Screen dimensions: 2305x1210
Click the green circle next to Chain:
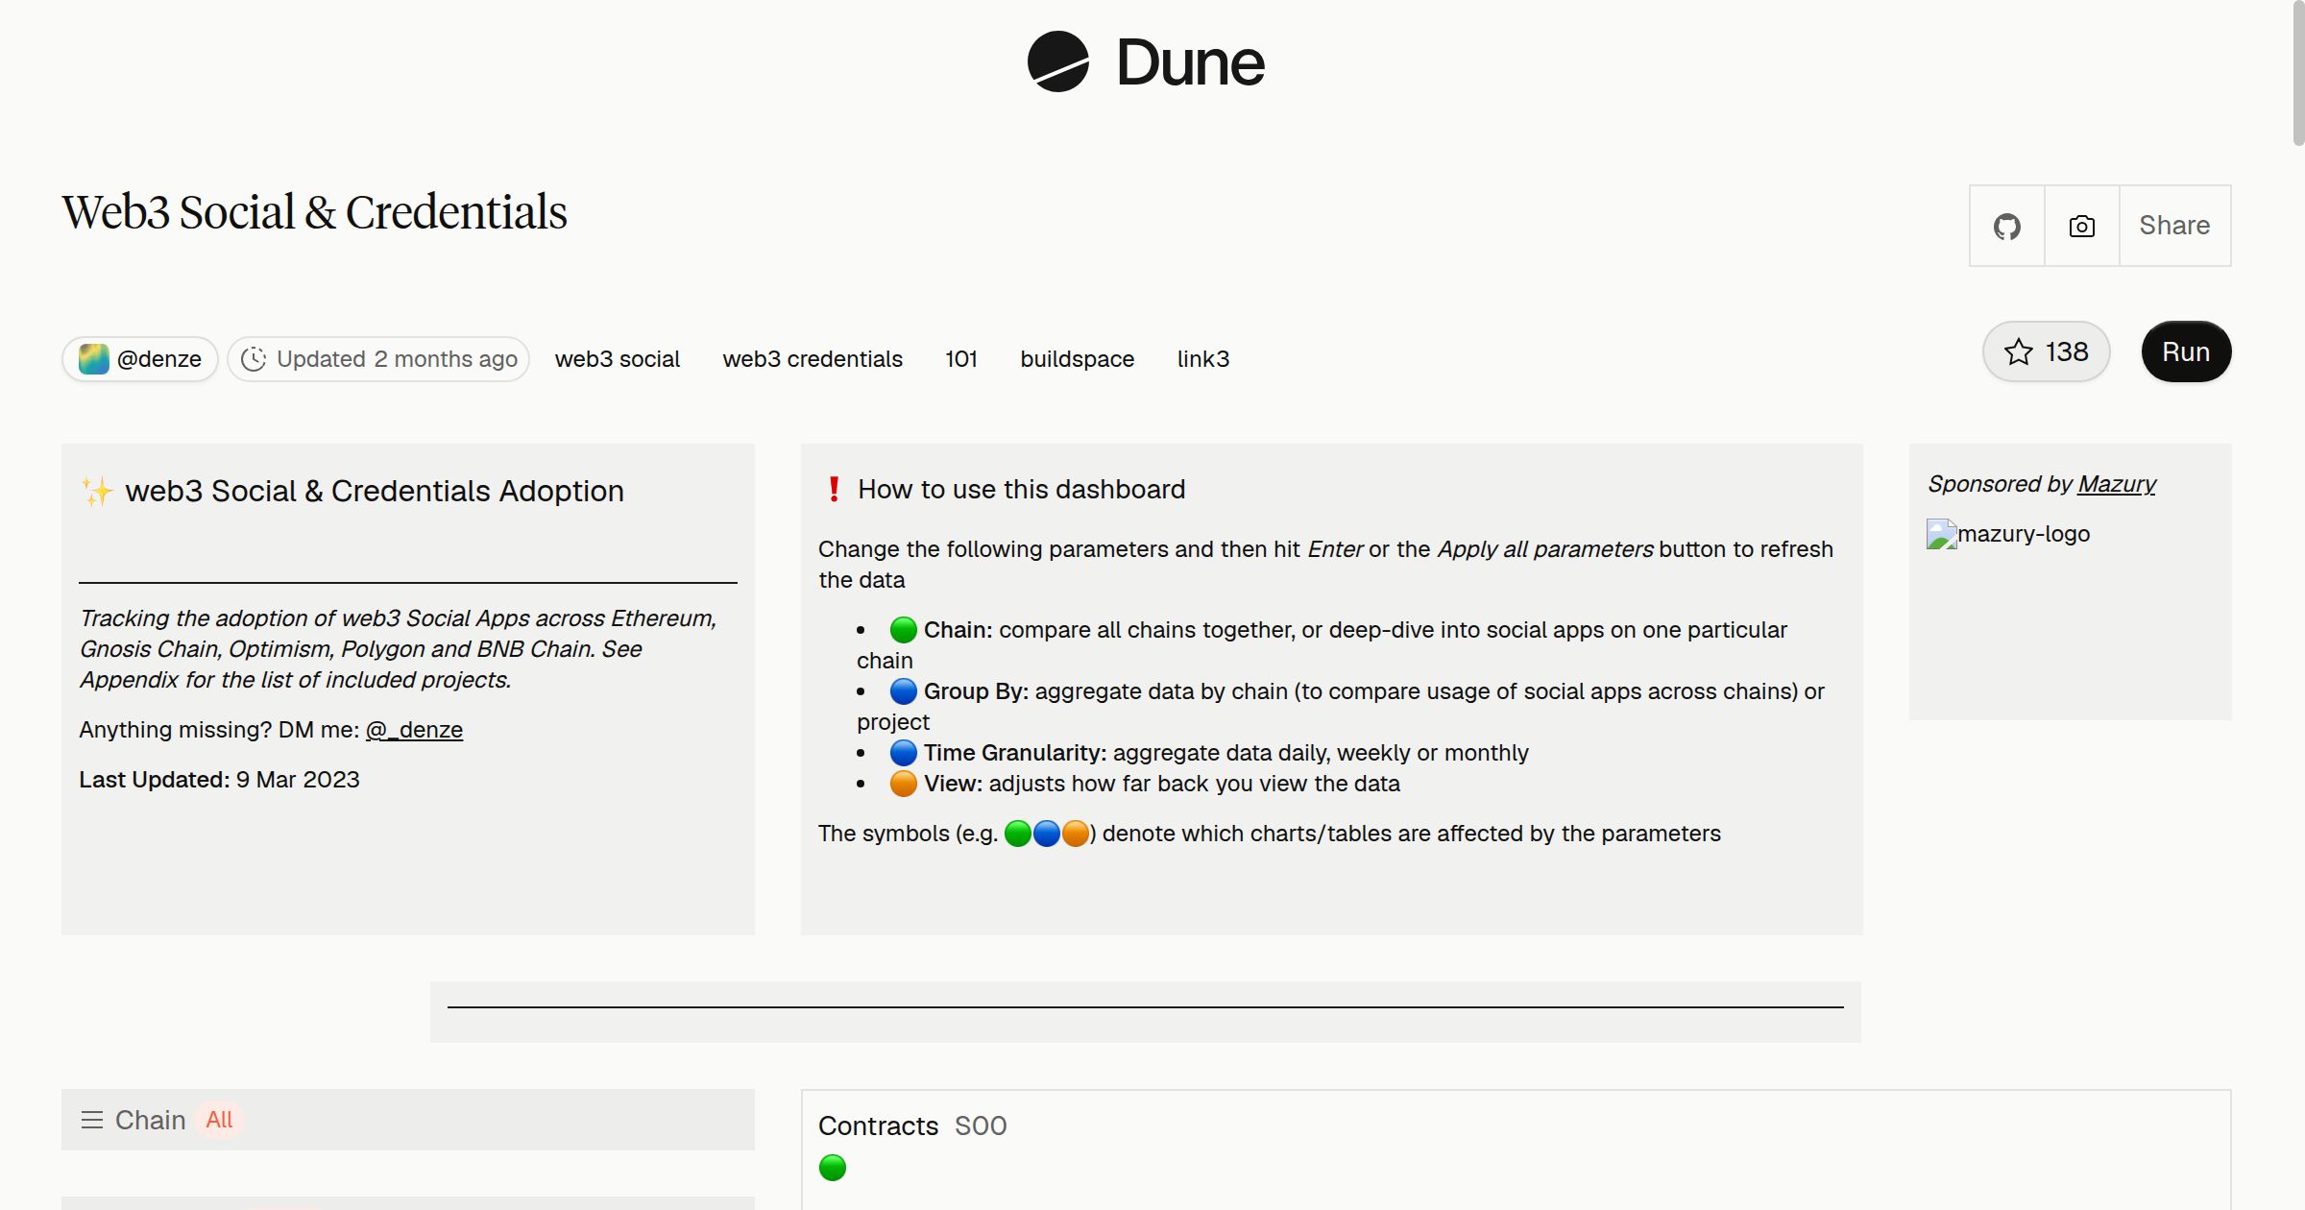pyautogui.click(x=903, y=630)
